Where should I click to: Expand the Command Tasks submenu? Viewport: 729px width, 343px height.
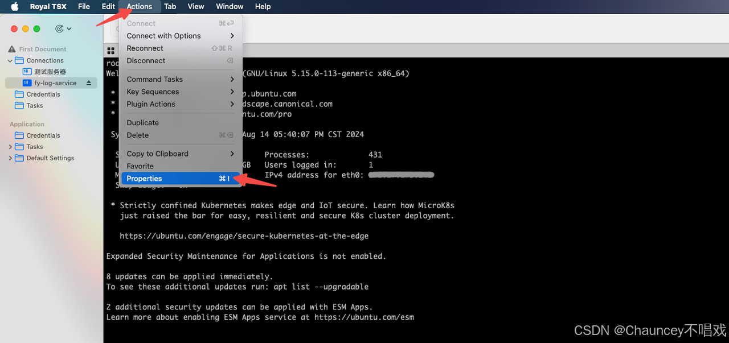click(x=181, y=79)
